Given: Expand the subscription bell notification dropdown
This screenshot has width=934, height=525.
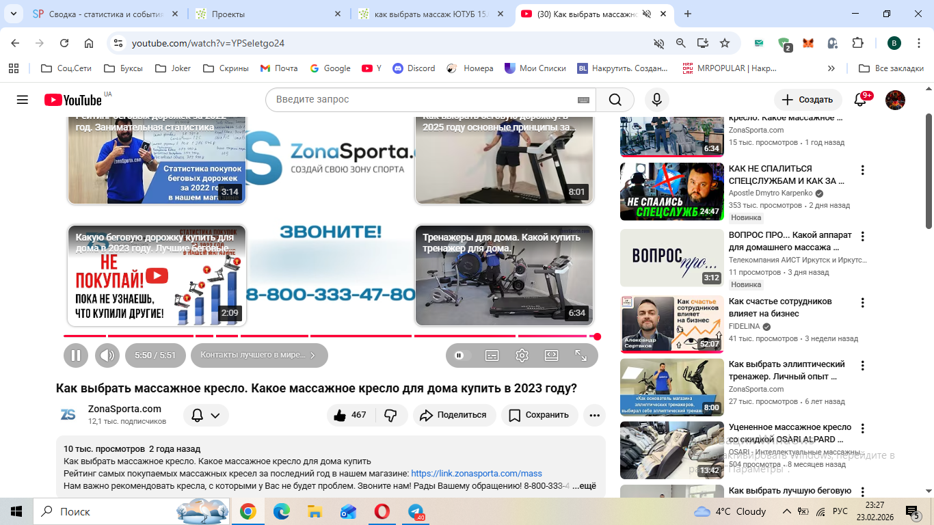Looking at the screenshot, I should [x=206, y=415].
